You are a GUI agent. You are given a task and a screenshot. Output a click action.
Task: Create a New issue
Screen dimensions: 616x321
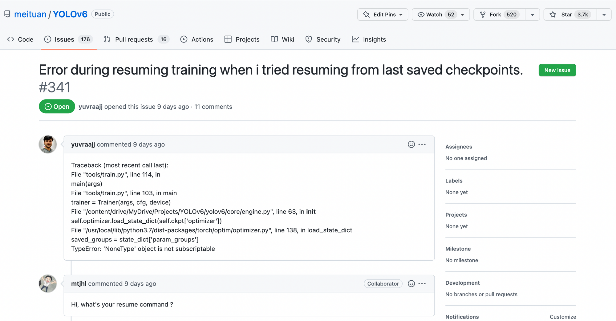point(557,70)
